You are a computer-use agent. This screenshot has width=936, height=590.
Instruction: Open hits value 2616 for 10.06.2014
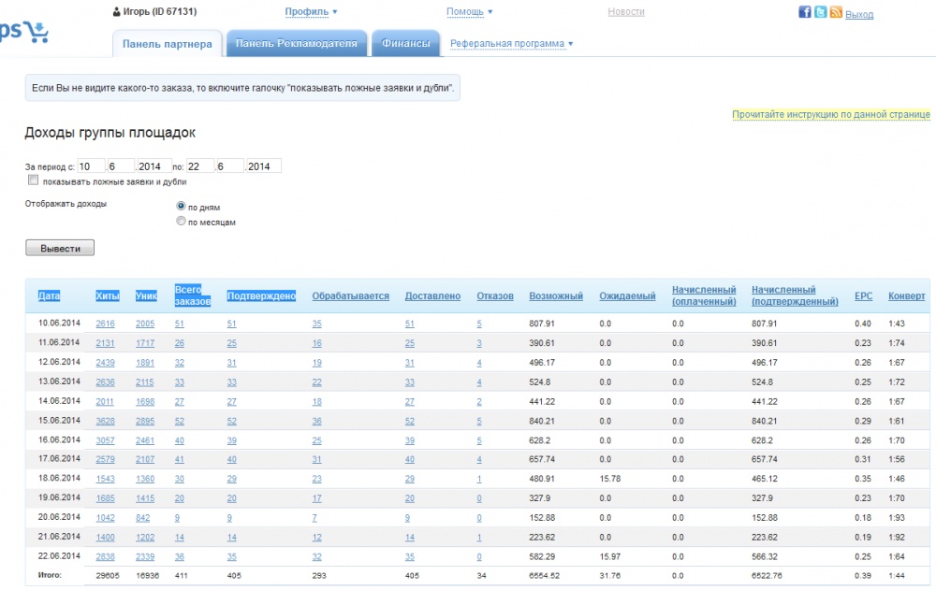[105, 324]
